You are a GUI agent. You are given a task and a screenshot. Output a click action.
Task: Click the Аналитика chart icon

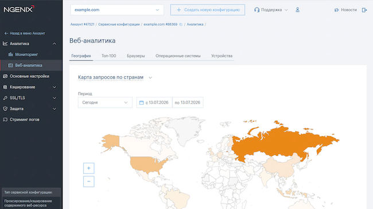tap(5, 44)
